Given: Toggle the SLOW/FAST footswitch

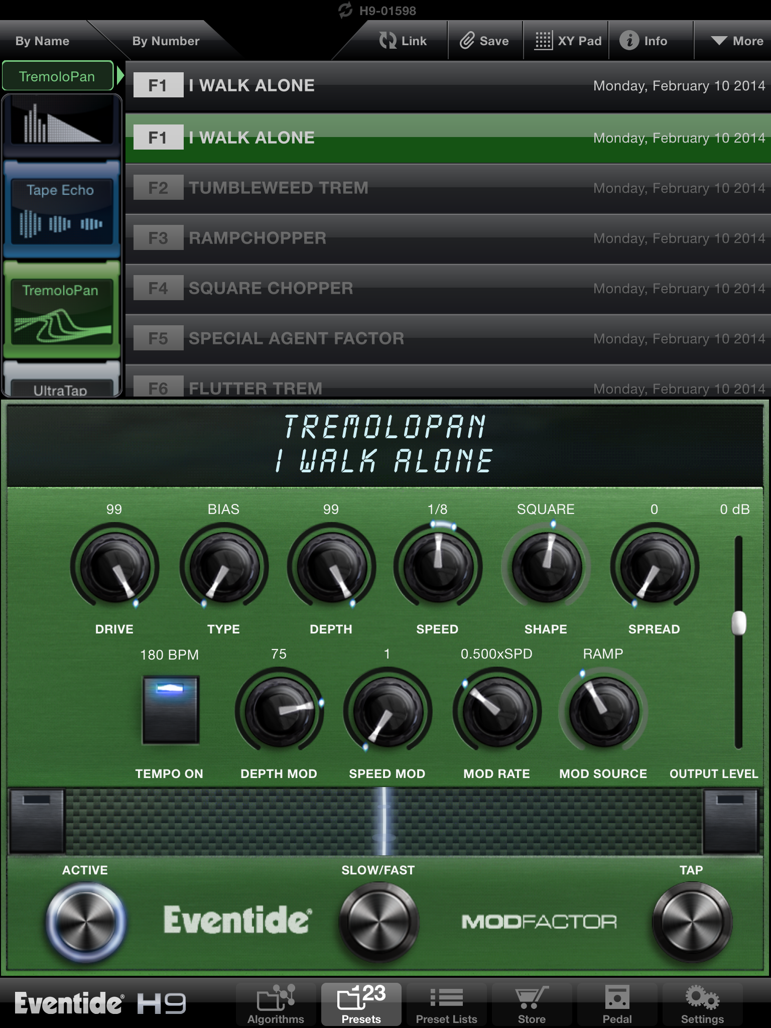Looking at the screenshot, I should coord(378,923).
